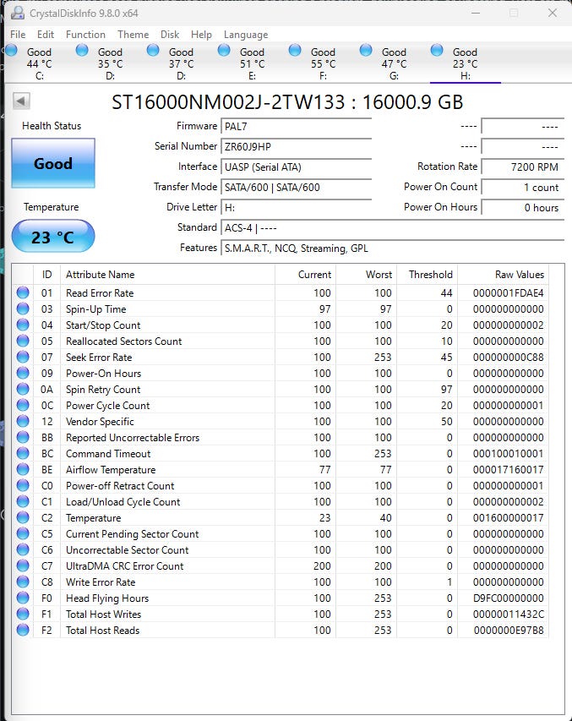Click status icon for Uncorrectable Sector Count

click(23, 549)
